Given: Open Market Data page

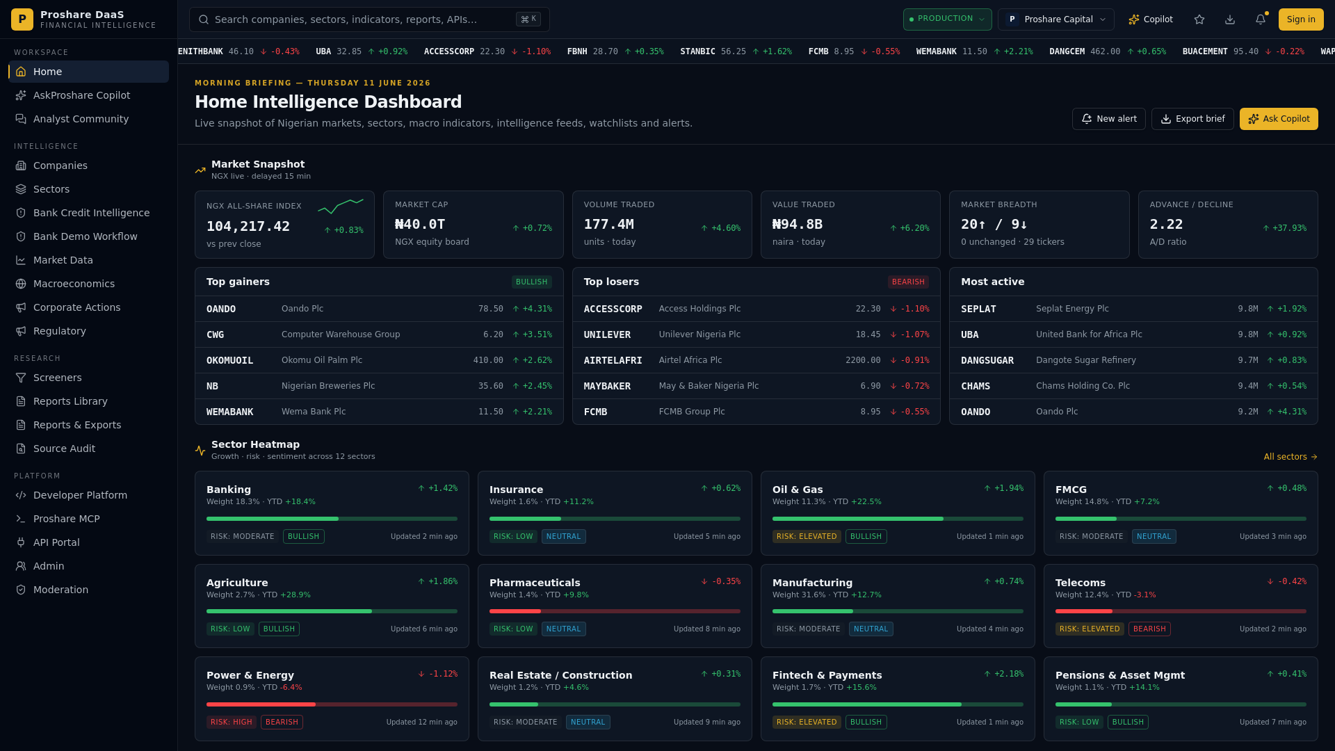Looking at the screenshot, I should coord(89,260).
